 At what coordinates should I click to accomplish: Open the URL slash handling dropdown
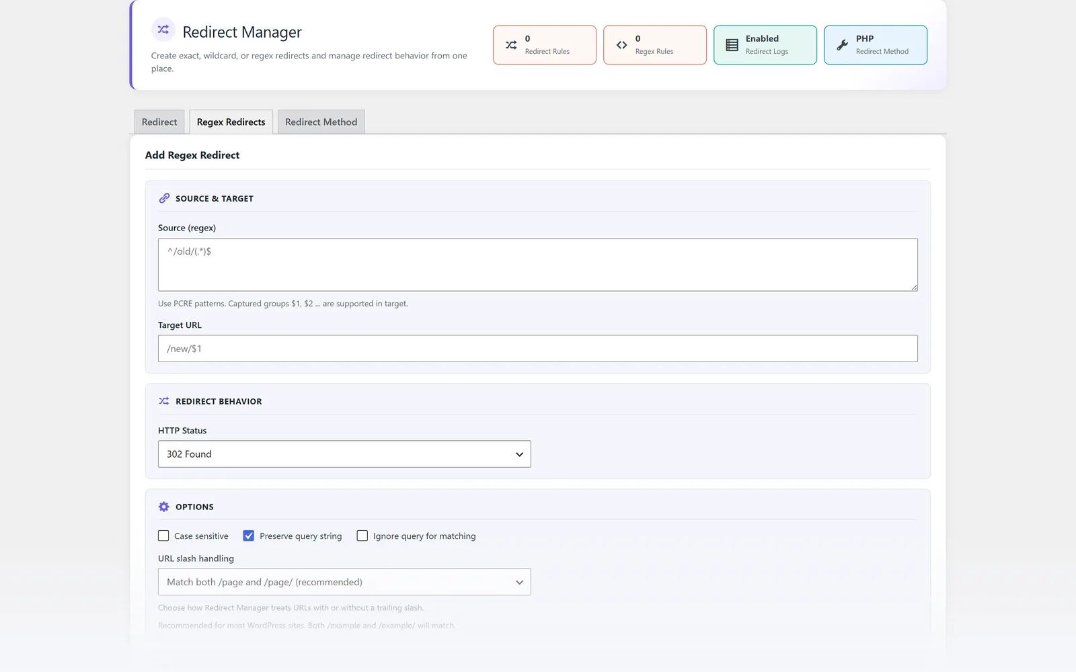pos(344,582)
